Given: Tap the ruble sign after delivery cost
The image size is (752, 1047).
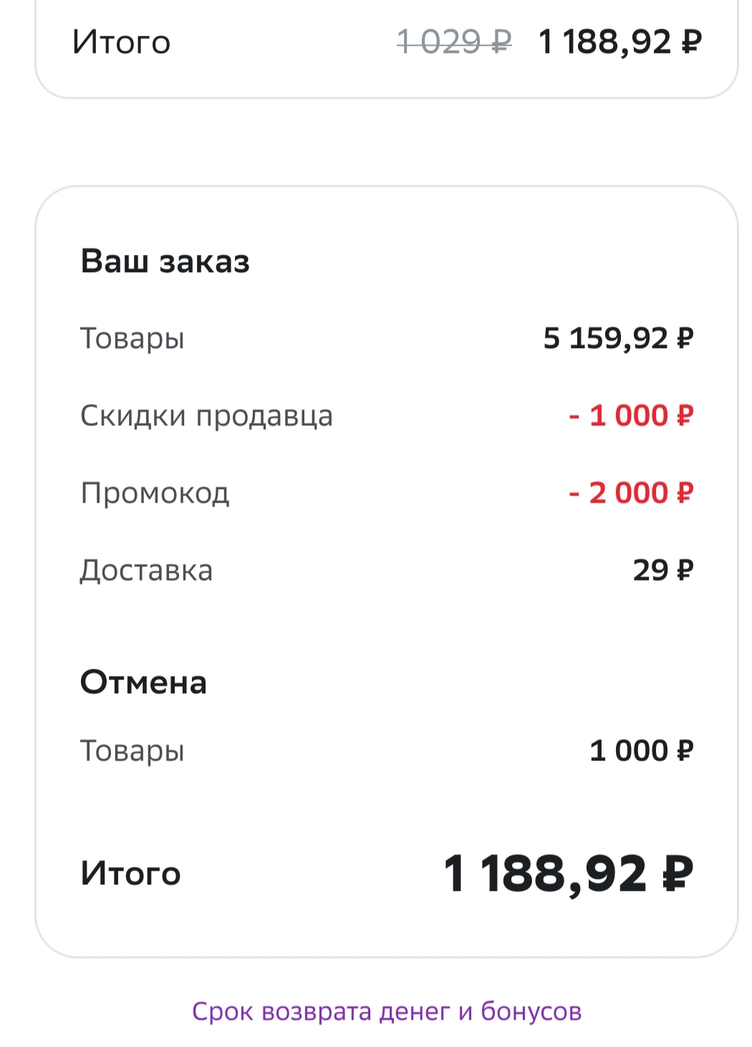Looking at the screenshot, I should tap(685, 570).
